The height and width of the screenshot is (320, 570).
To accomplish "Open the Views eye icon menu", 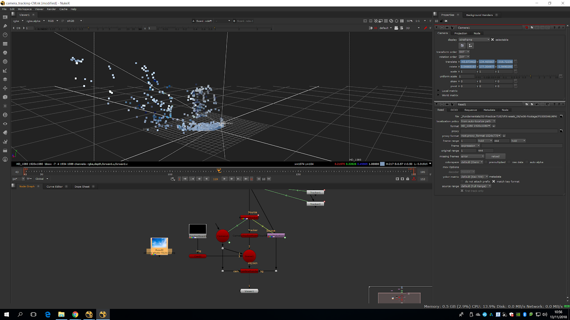I will 5,124.
